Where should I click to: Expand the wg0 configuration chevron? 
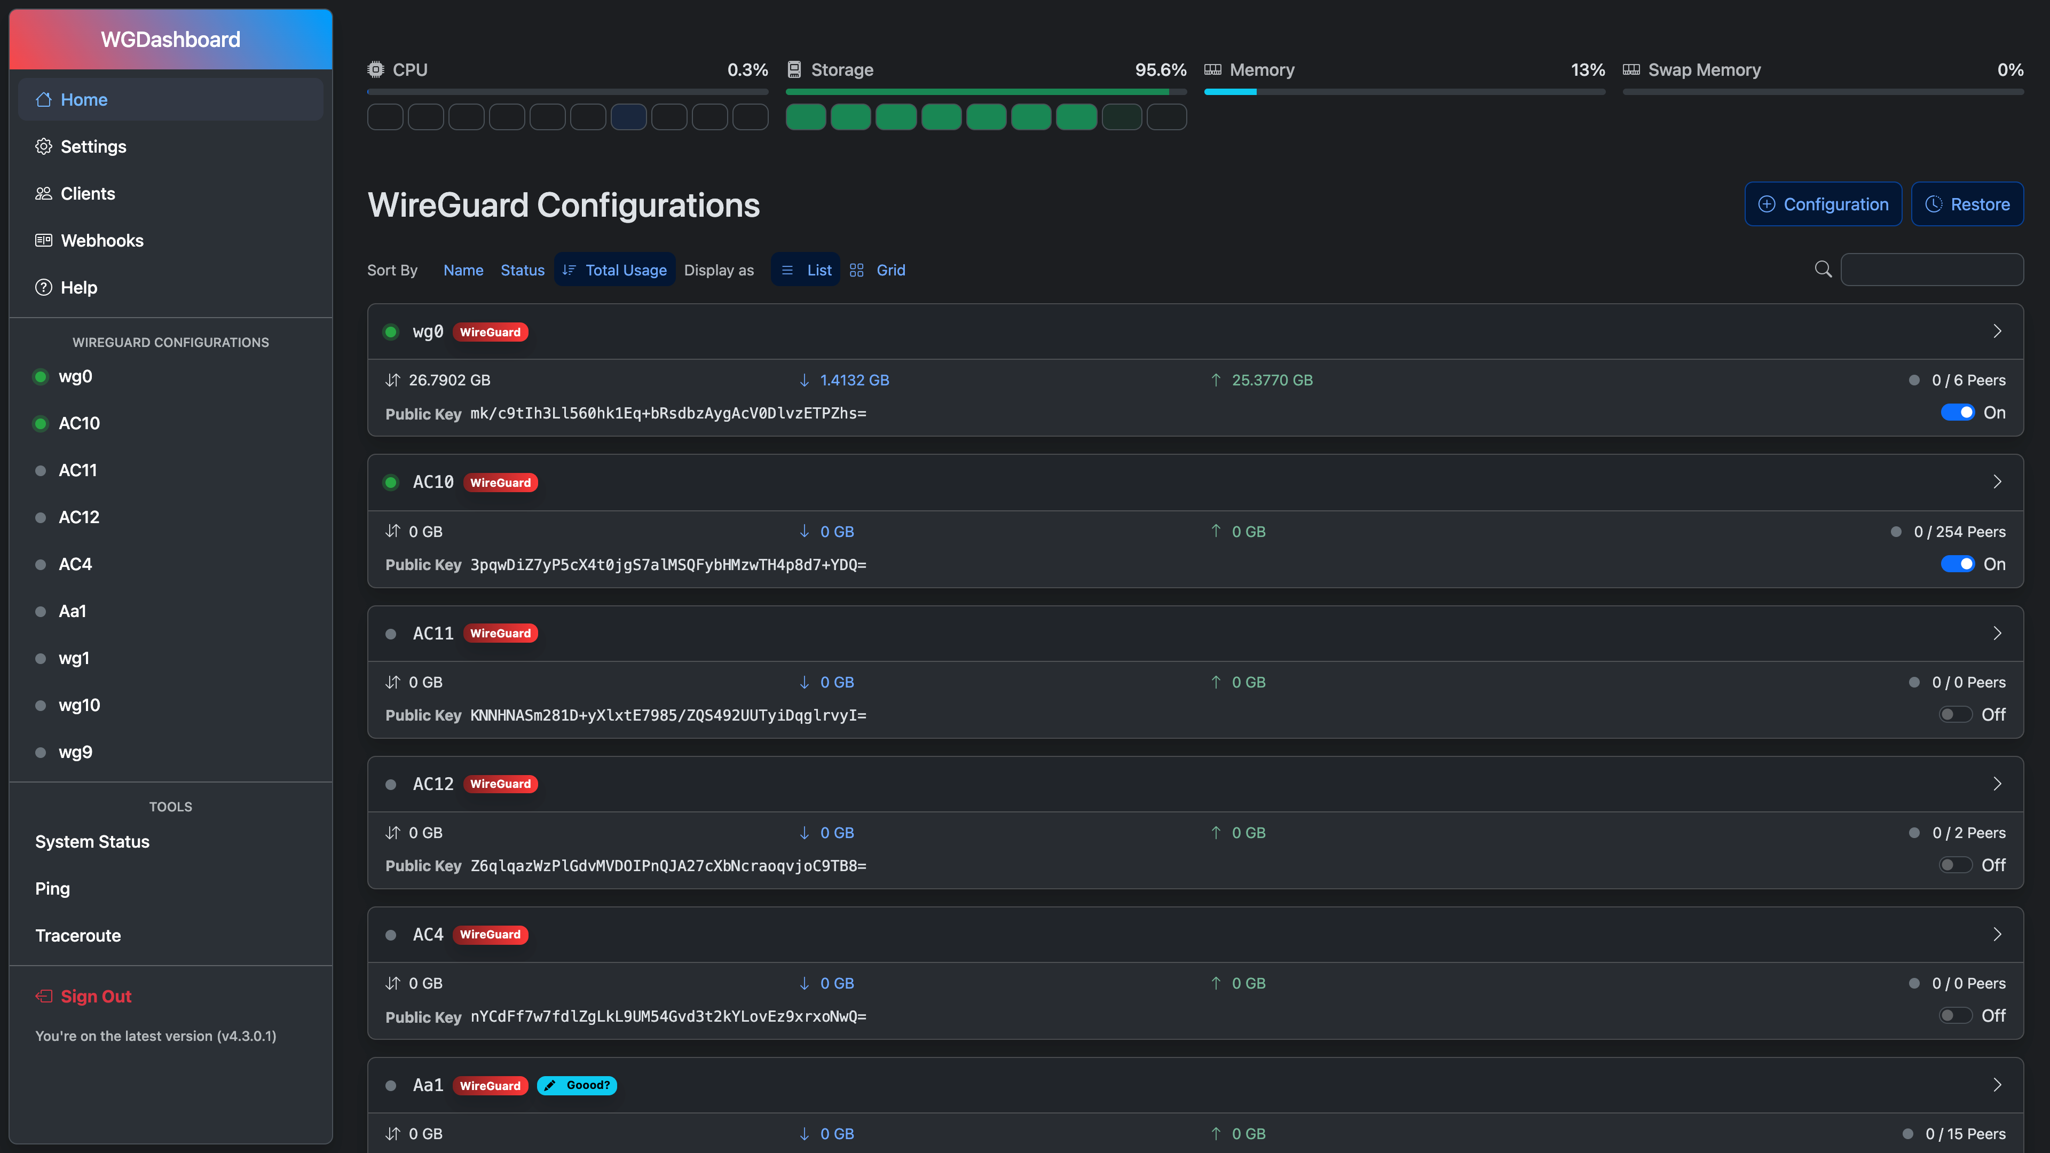click(x=1998, y=331)
